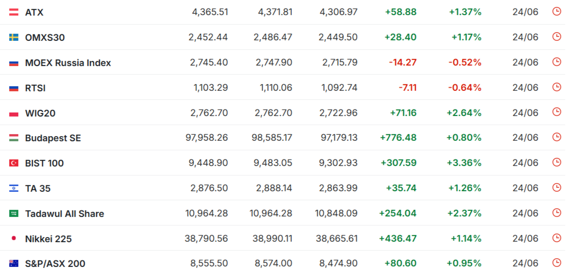
Task: Open the ATX index link
Action: pyautogui.click(x=34, y=12)
